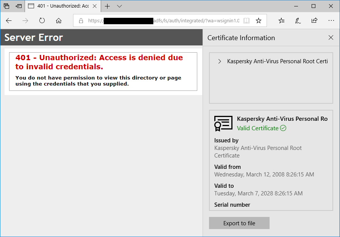The height and width of the screenshot is (237, 340).
Task: Add page to favorites star icon
Action: point(259,21)
